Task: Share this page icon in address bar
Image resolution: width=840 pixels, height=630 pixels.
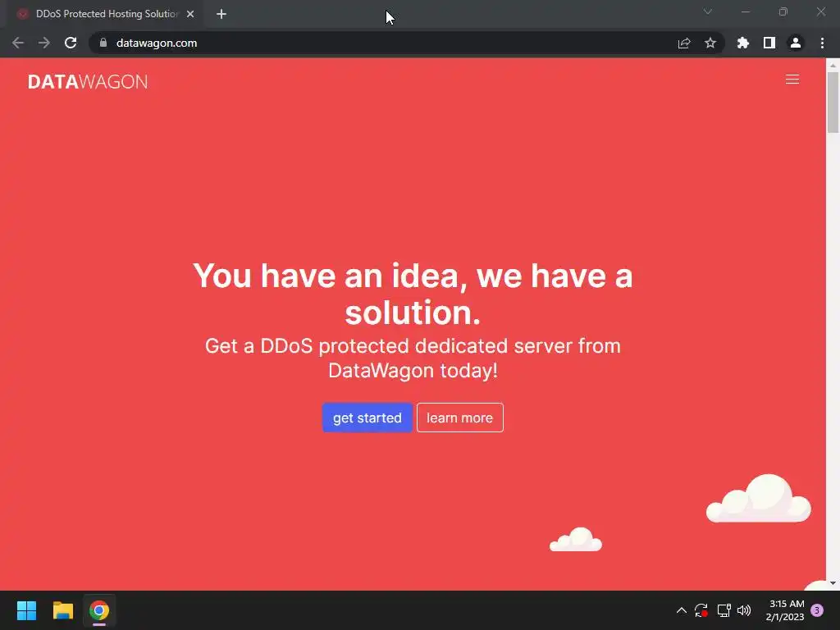Action: coord(684,43)
